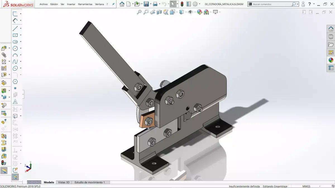The height and width of the screenshot is (188, 335).
Task: Open View Settings monitor icon
Action: click(215, 12)
